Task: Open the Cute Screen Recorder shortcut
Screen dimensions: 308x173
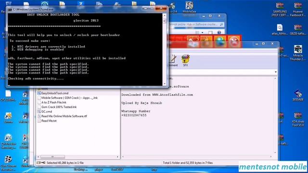Action: point(8,163)
